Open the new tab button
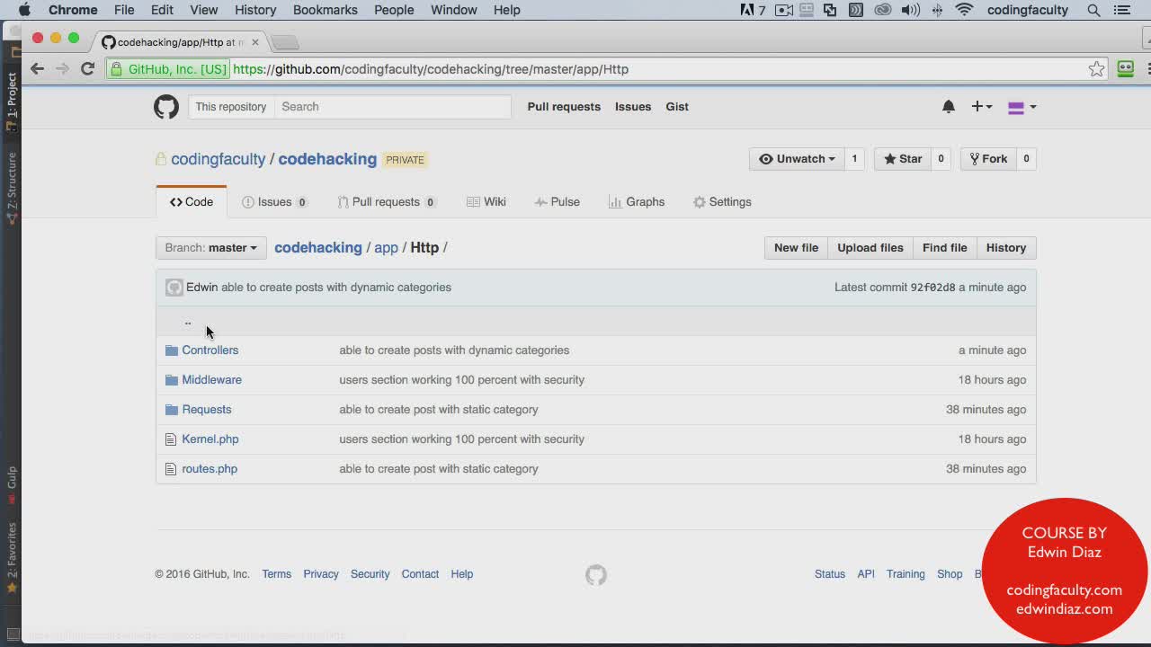Screen dimensions: 1151x647 pos(285,42)
